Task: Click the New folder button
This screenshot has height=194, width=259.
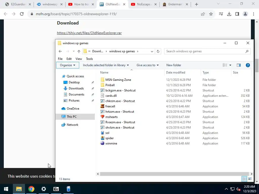Action: pos(174,65)
